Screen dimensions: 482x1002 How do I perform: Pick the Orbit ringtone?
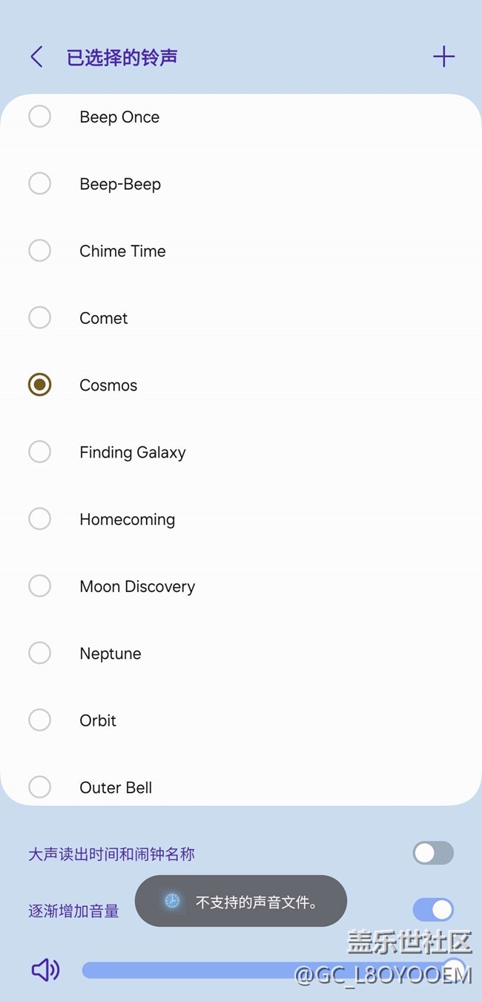pyautogui.click(x=39, y=720)
